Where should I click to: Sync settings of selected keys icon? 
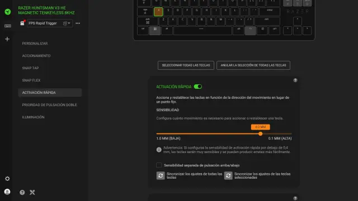click(x=228, y=175)
